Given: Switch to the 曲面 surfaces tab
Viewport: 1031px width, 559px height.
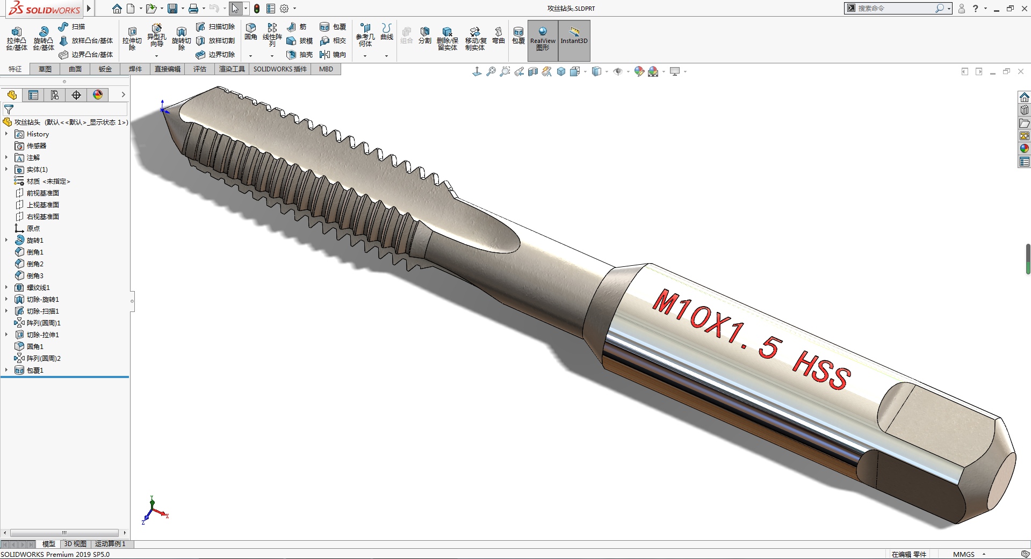Looking at the screenshot, I should (x=75, y=69).
